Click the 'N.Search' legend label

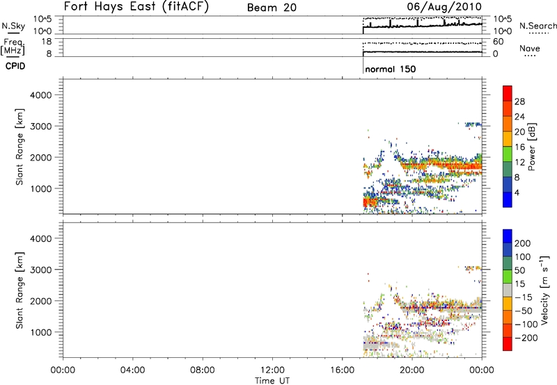(x=538, y=26)
